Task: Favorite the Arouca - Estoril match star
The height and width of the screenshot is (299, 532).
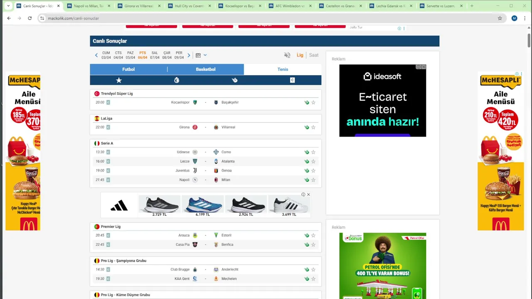Action: pyautogui.click(x=313, y=235)
